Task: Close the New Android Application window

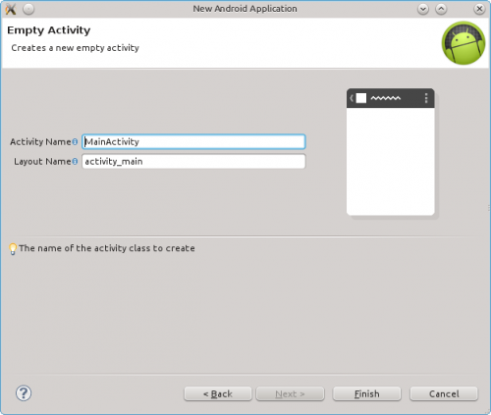Action: click(479, 9)
